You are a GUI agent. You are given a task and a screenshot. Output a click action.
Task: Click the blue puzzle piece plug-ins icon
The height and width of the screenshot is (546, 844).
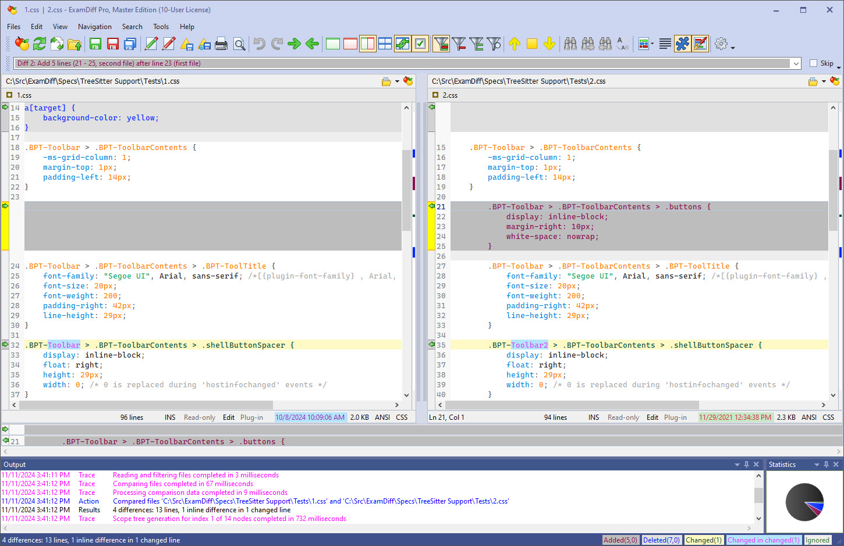click(682, 44)
